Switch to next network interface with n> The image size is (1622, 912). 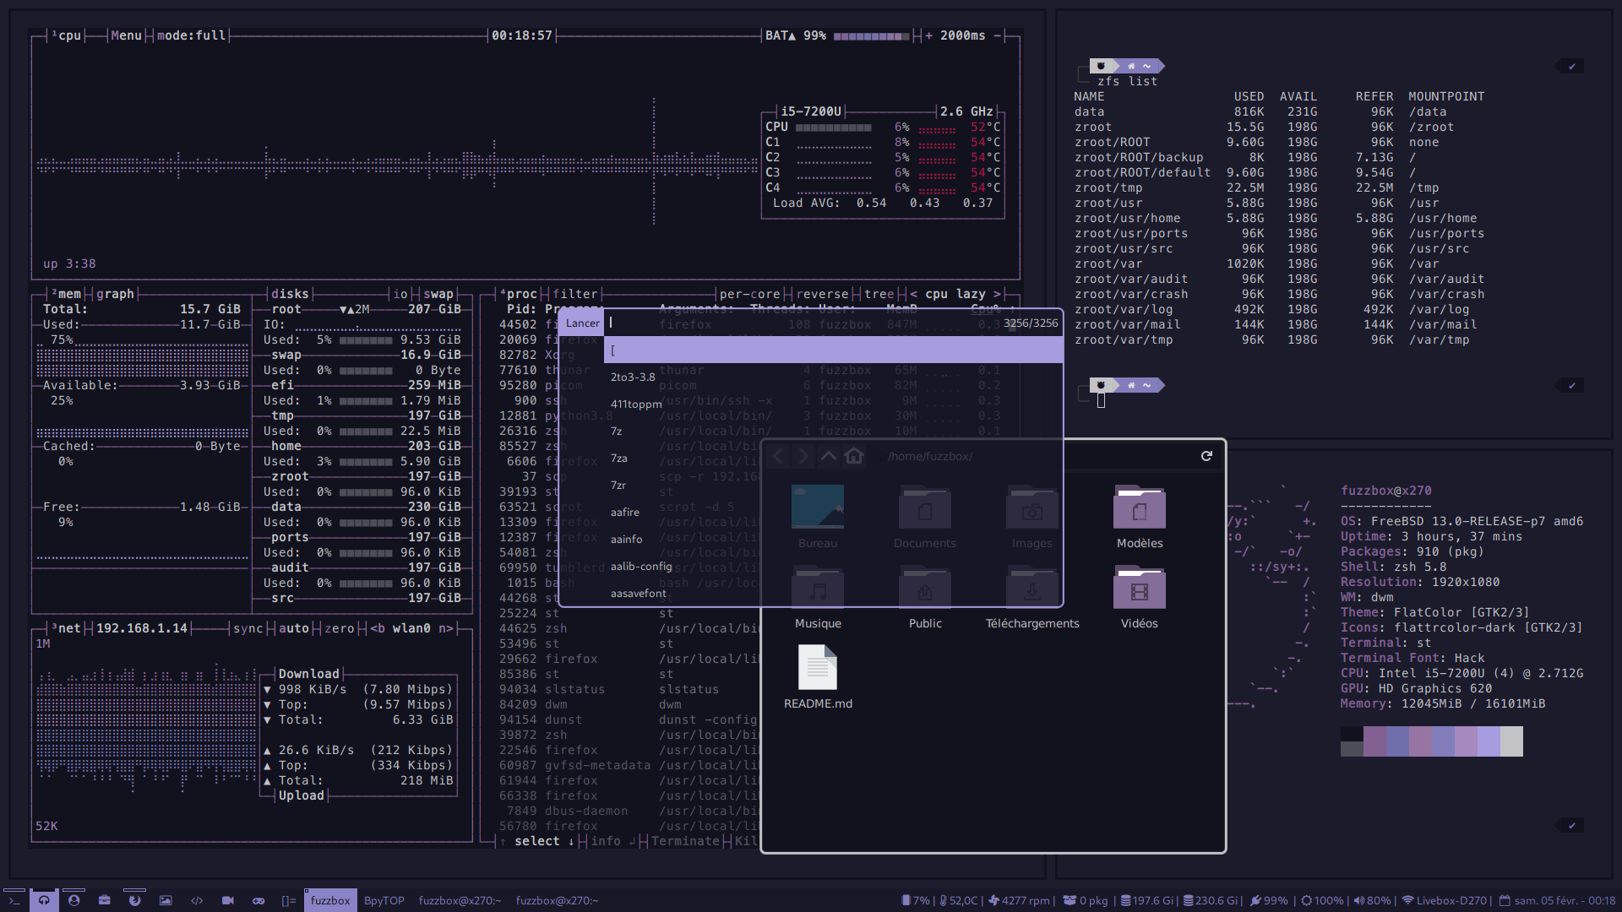coord(446,628)
